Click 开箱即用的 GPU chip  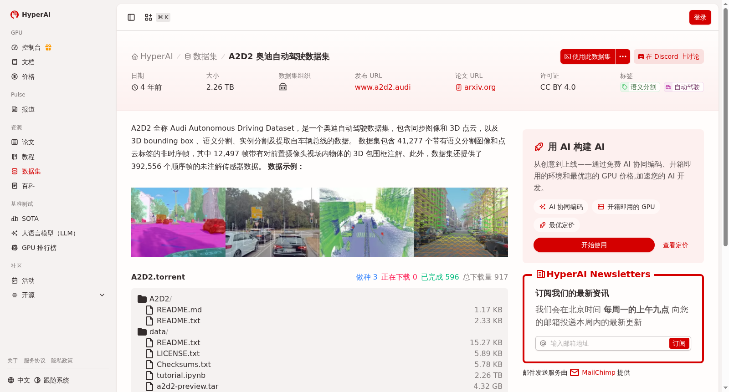coord(626,207)
